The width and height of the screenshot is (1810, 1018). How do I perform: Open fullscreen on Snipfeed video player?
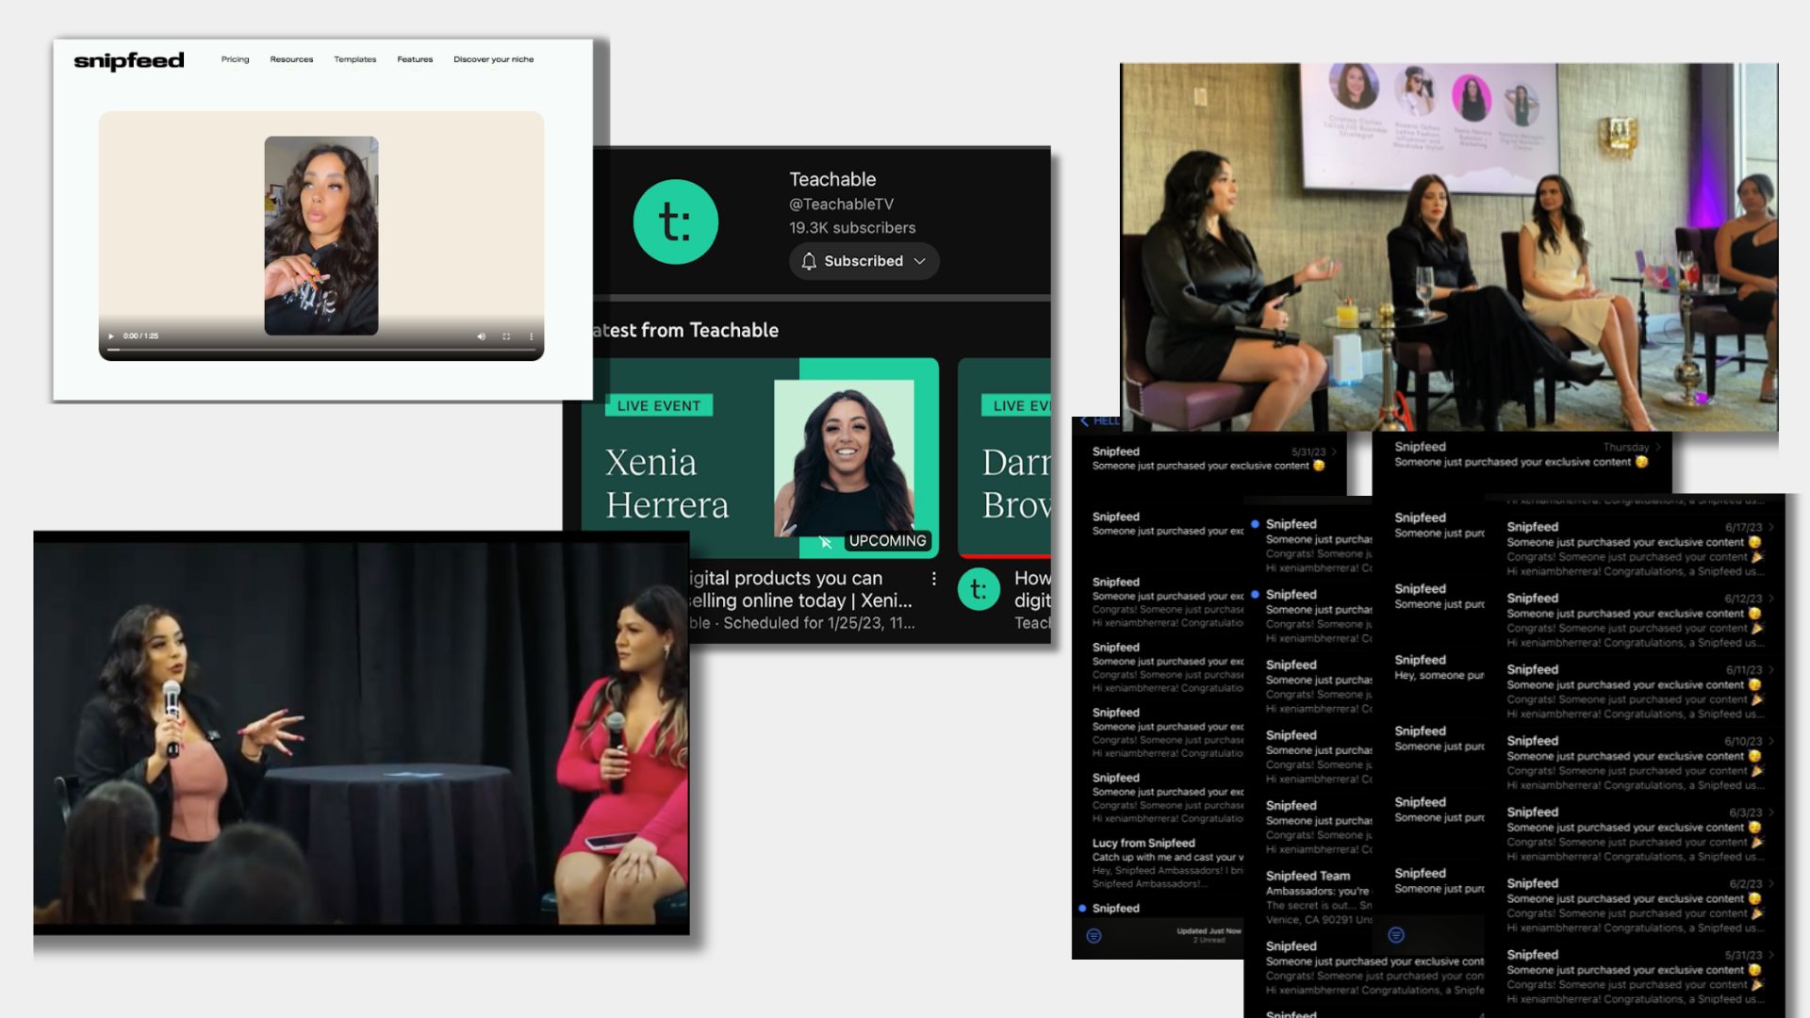(506, 337)
